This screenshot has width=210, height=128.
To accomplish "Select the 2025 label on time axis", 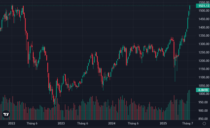I will point(163,123).
